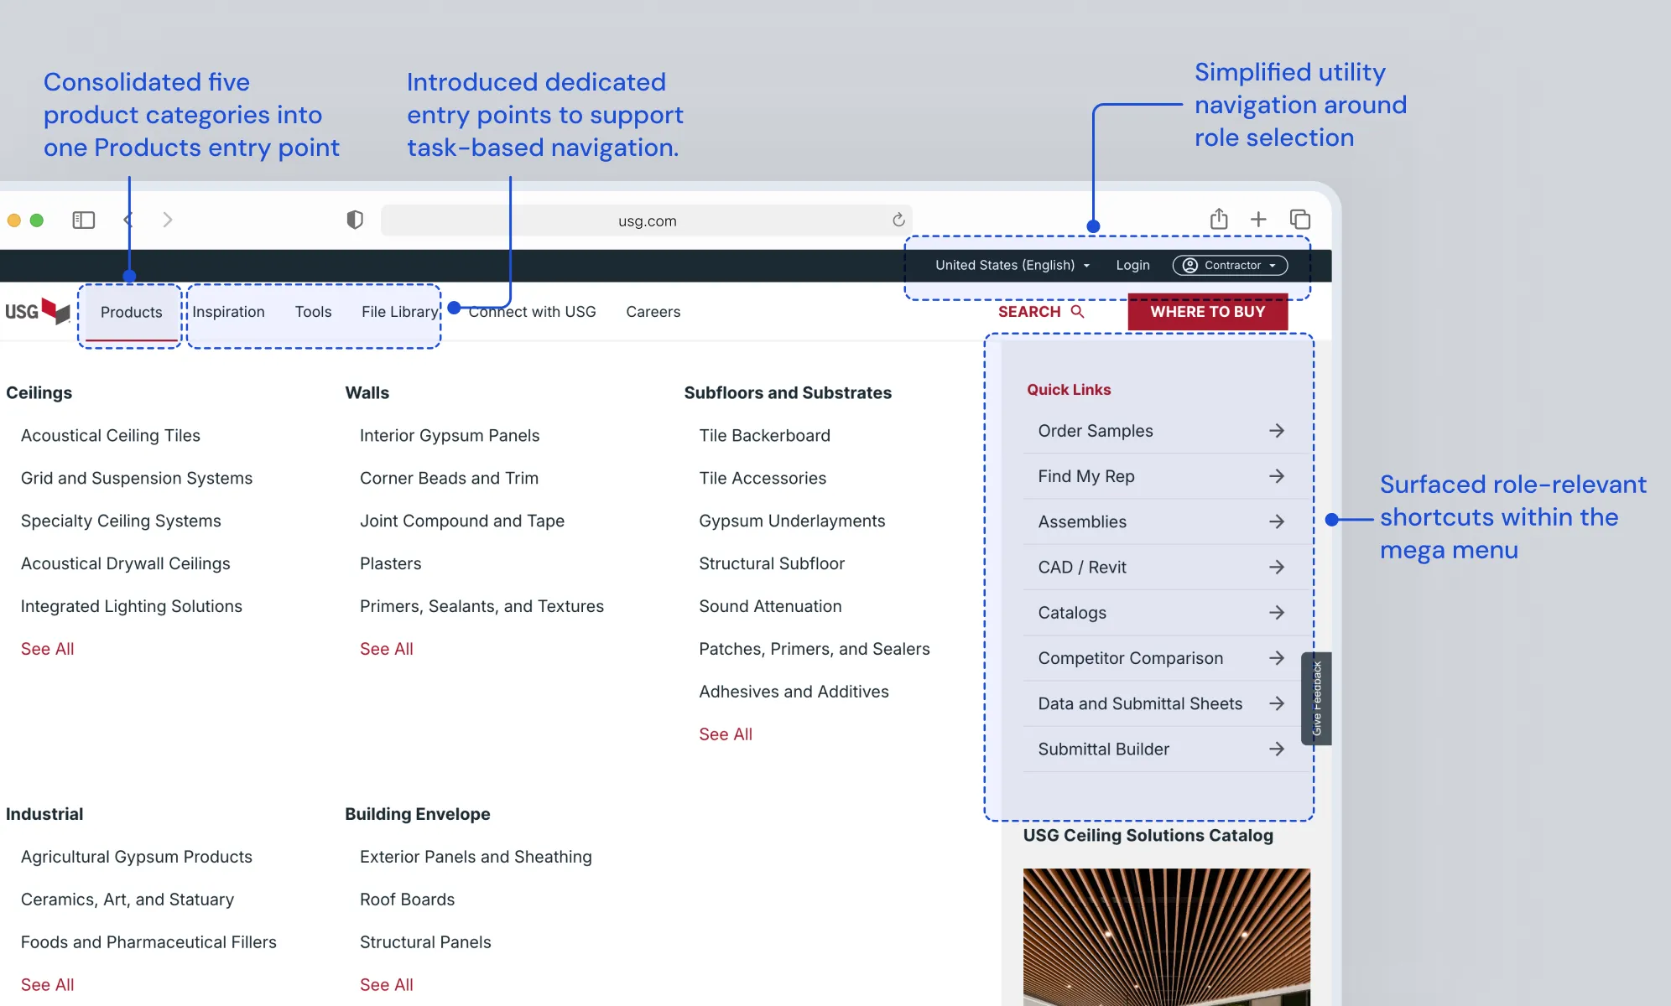Open a new tab with plus icon
1671x1006 pixels.
(x=1258, y=220)
